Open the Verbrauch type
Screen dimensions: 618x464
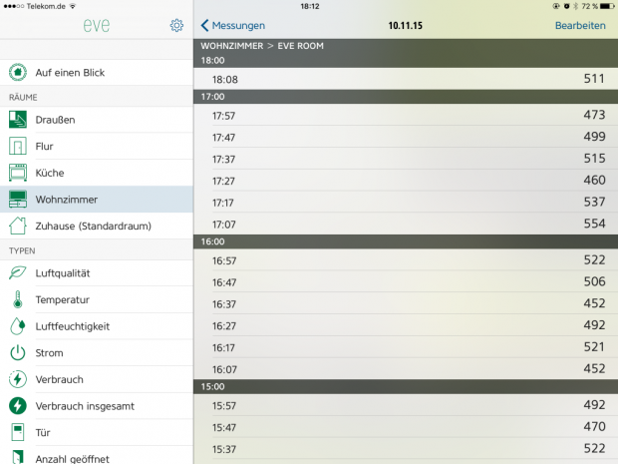pyautogui.click(x=97, y=379)
